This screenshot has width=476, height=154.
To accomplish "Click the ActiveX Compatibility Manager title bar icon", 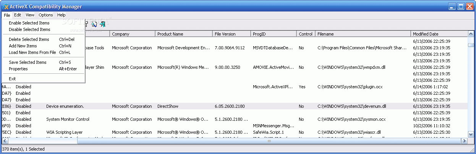I will 6,6.
